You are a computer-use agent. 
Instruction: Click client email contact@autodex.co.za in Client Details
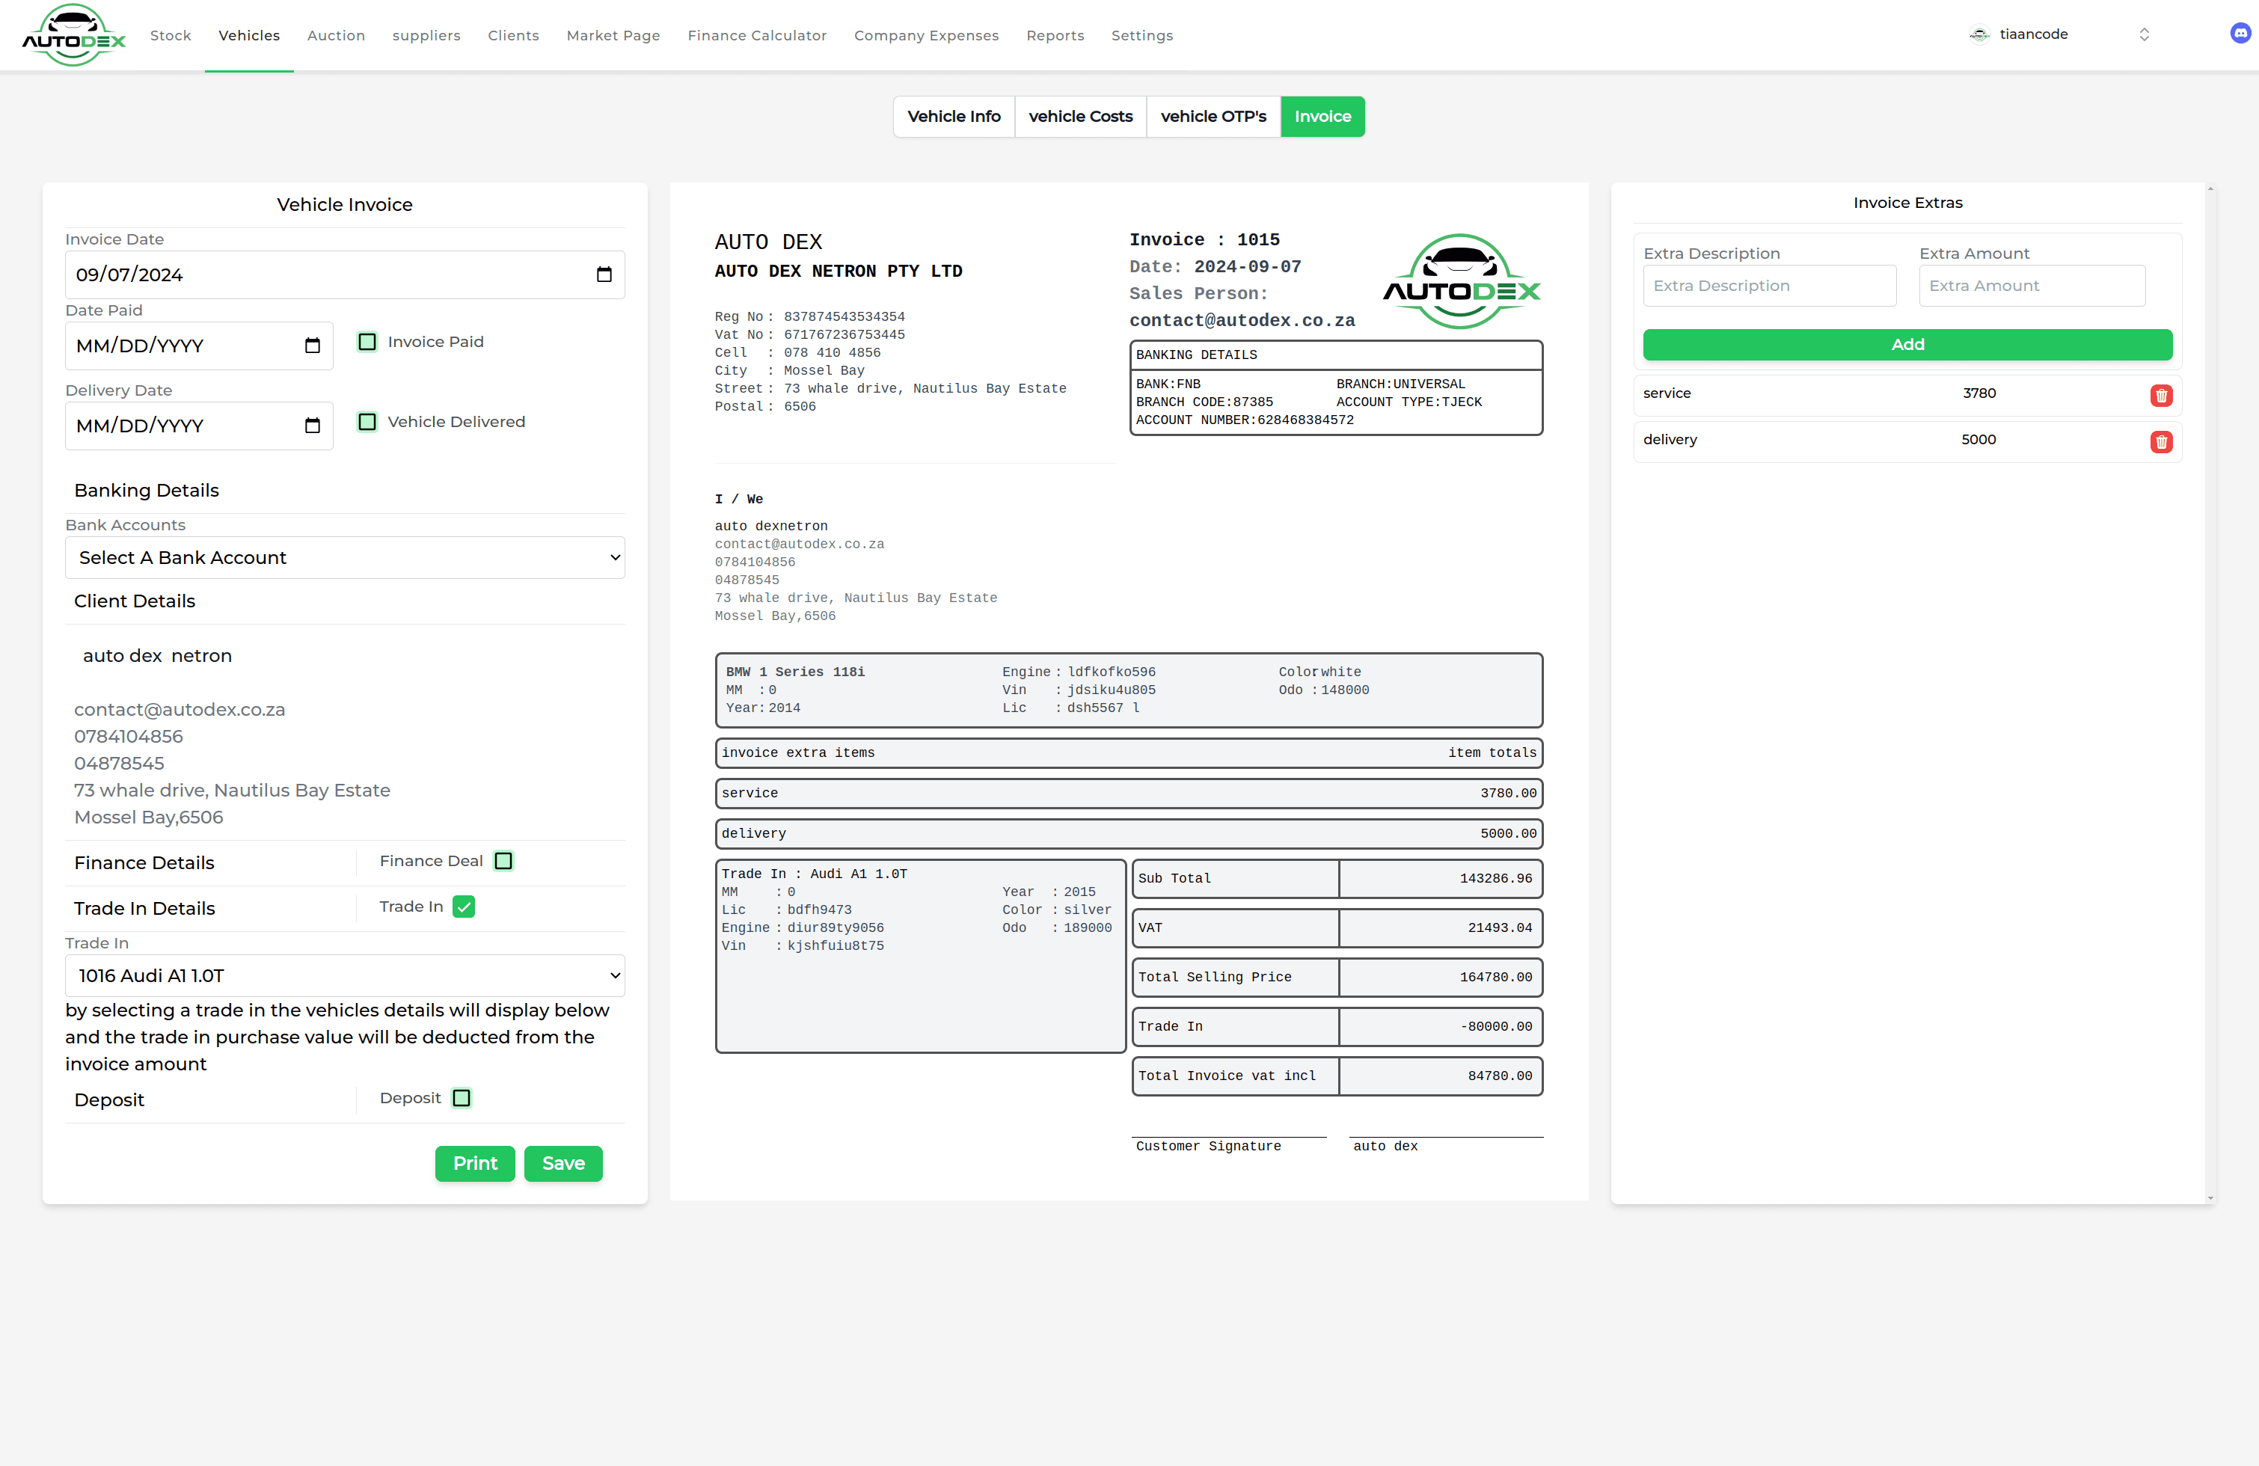tap(180, 710)
